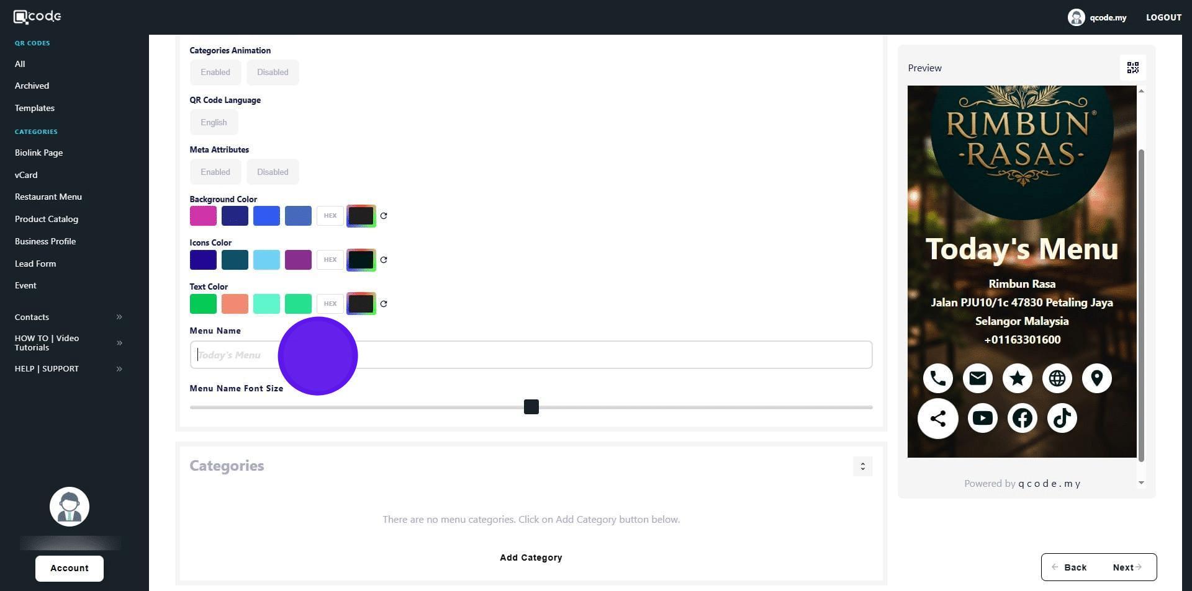
Task: Pick the purple Icons Color swatch
Action: coord(298,260)
